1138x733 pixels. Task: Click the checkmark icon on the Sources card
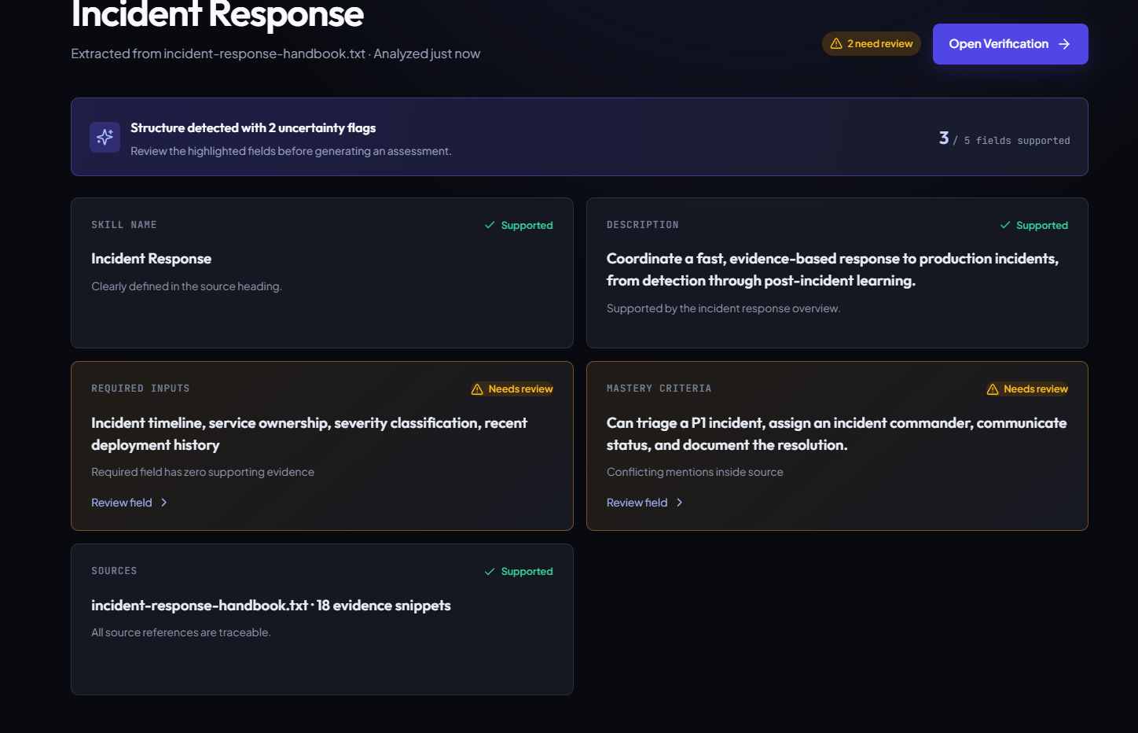point(490,571)
